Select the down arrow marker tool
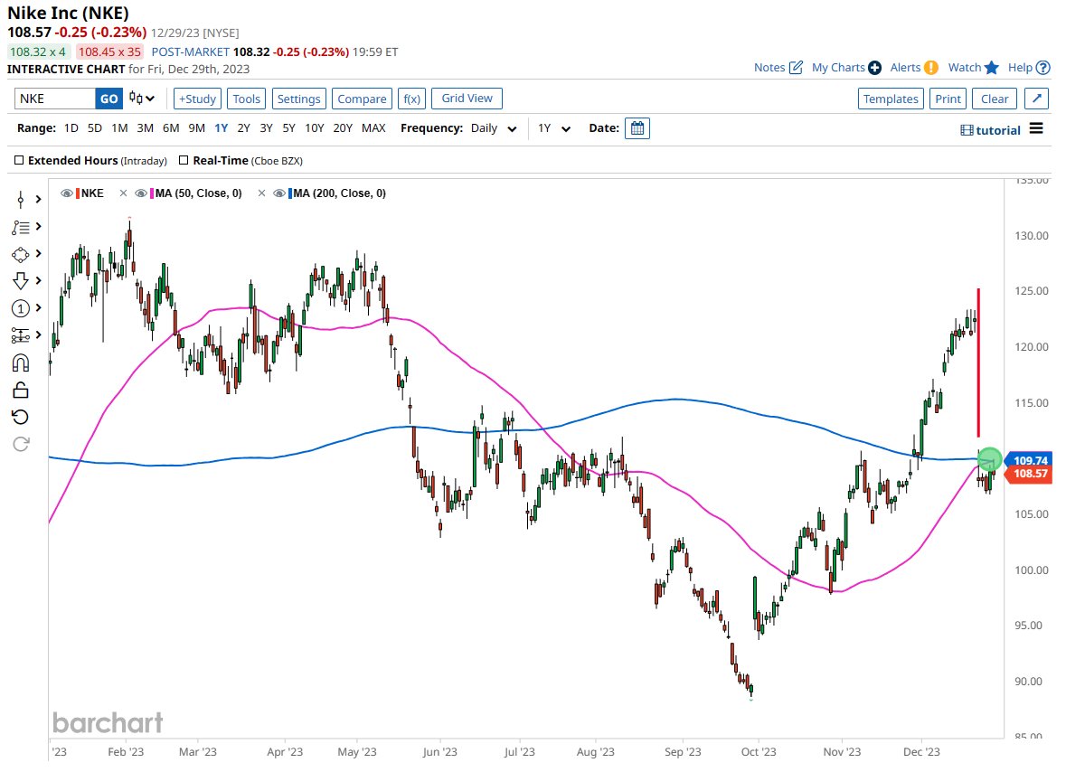Viewport: 1066px width, 772px height. [x=21, y=280]
